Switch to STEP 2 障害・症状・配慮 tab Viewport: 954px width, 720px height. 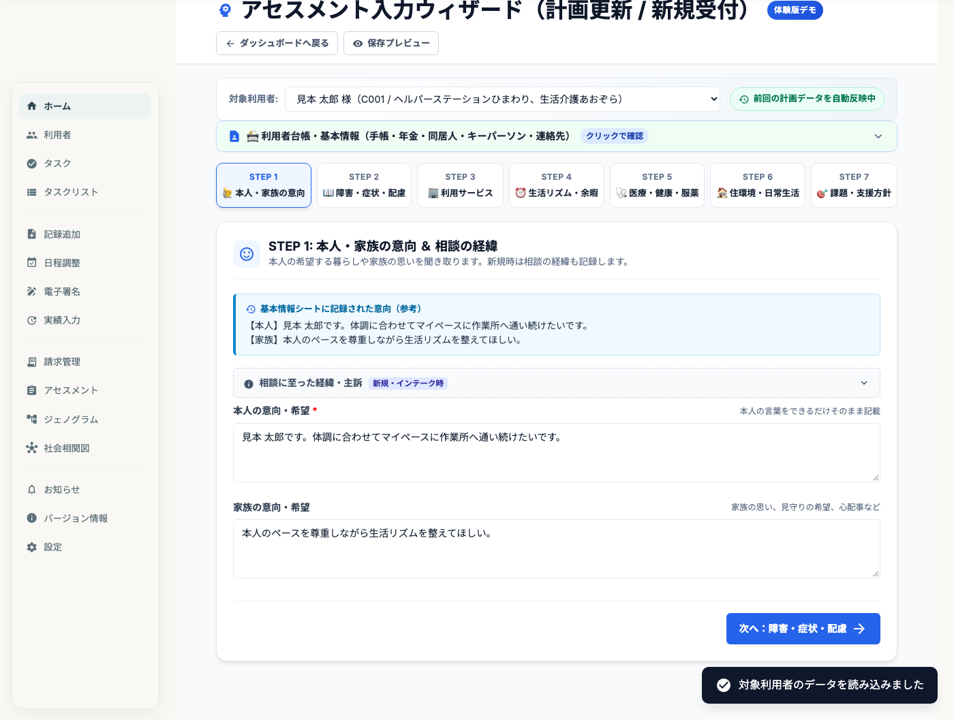pos(364,185)
